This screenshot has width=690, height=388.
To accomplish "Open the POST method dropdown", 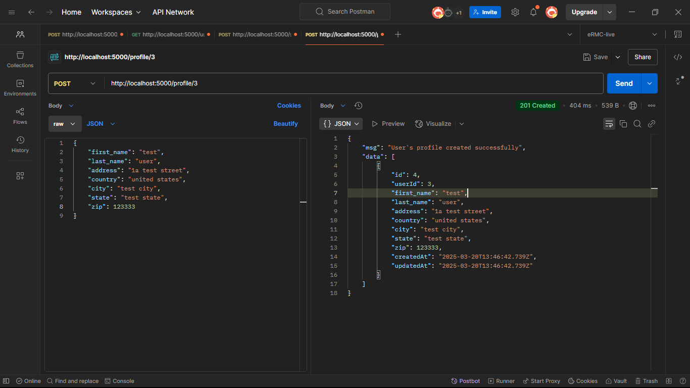I will pos(75,83).
